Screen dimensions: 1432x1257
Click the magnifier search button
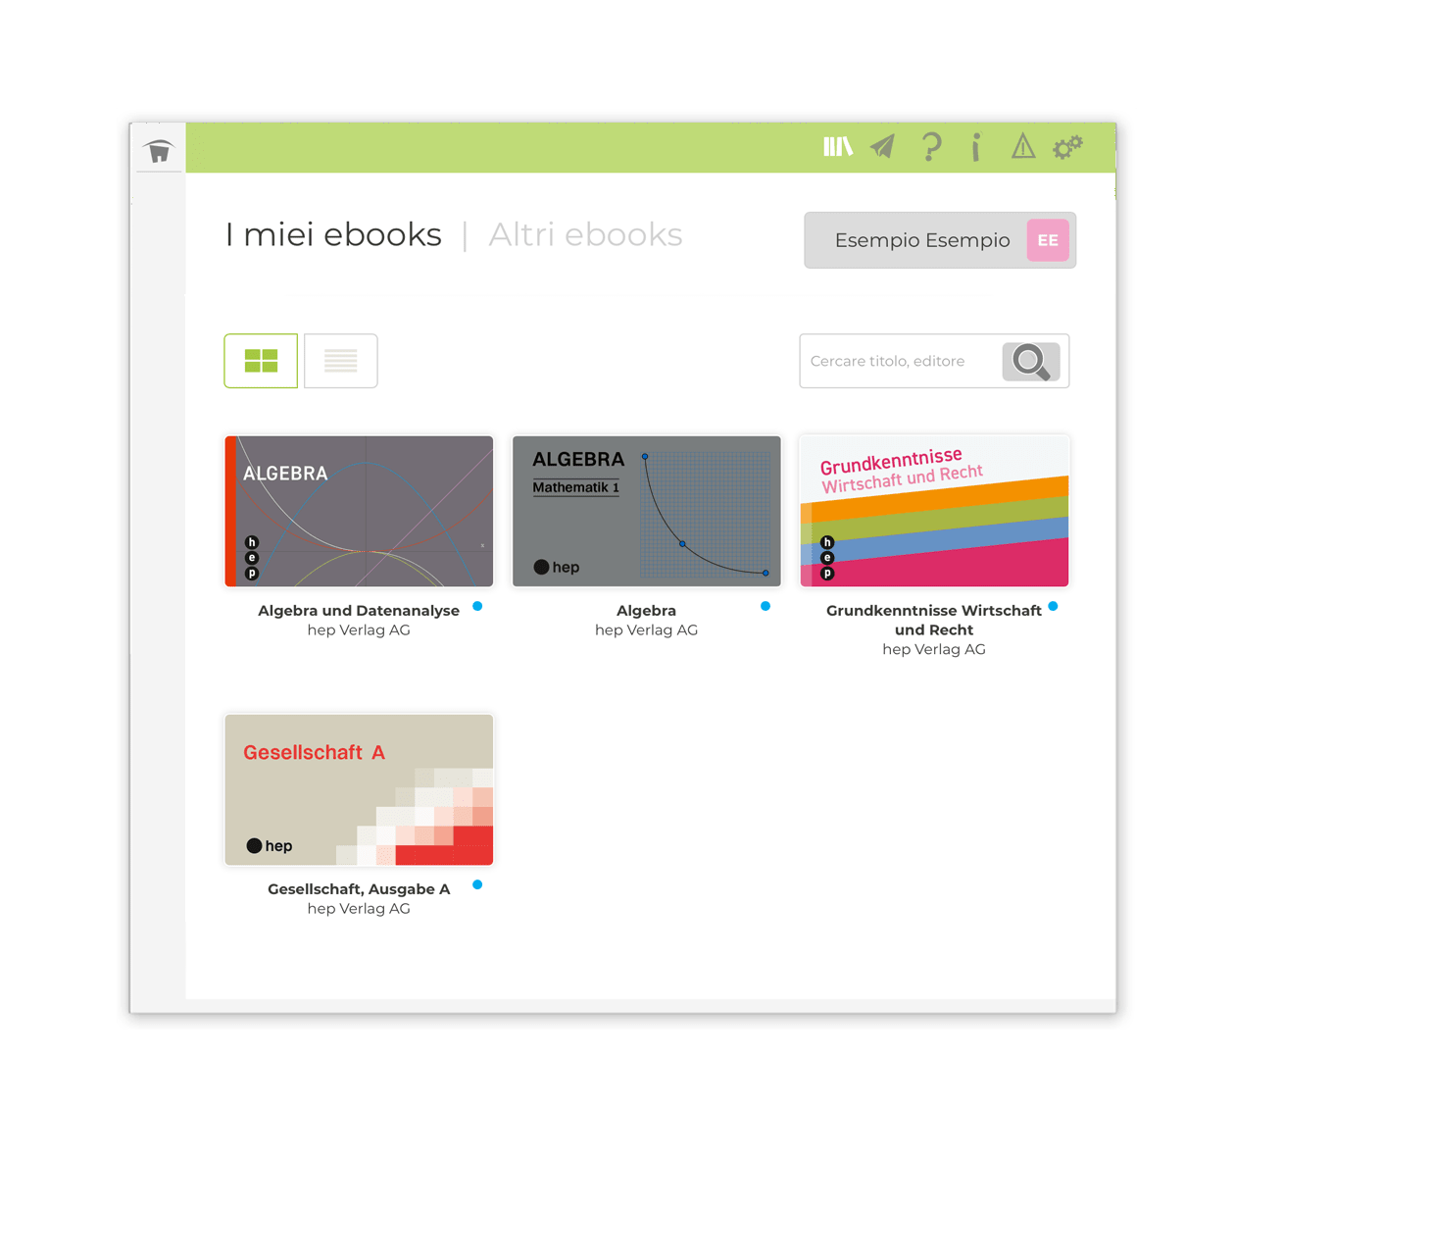pos(1031,361)
